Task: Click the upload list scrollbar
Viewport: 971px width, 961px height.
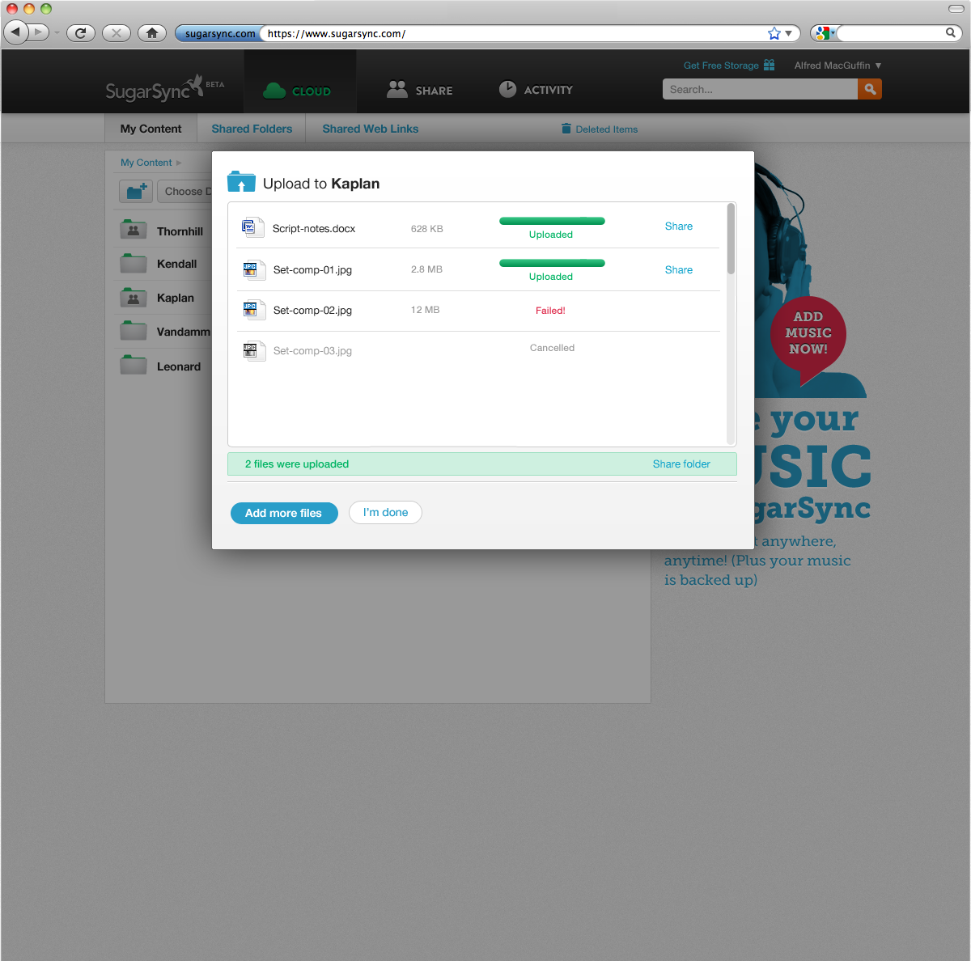Action: [731, 239]
